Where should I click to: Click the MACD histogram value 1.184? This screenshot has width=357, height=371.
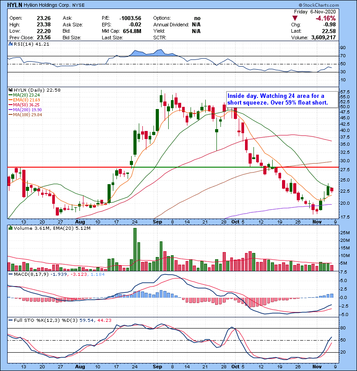(98, 274)
